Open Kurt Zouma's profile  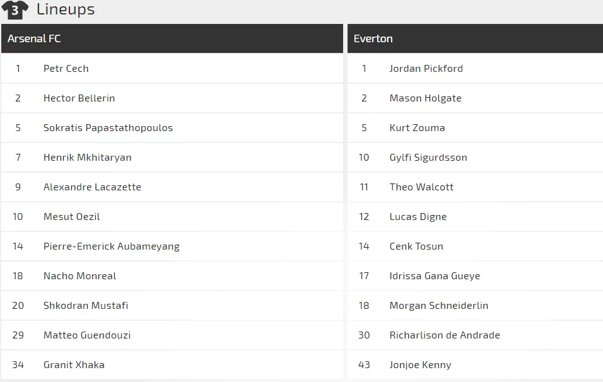[x=417, y=128]
